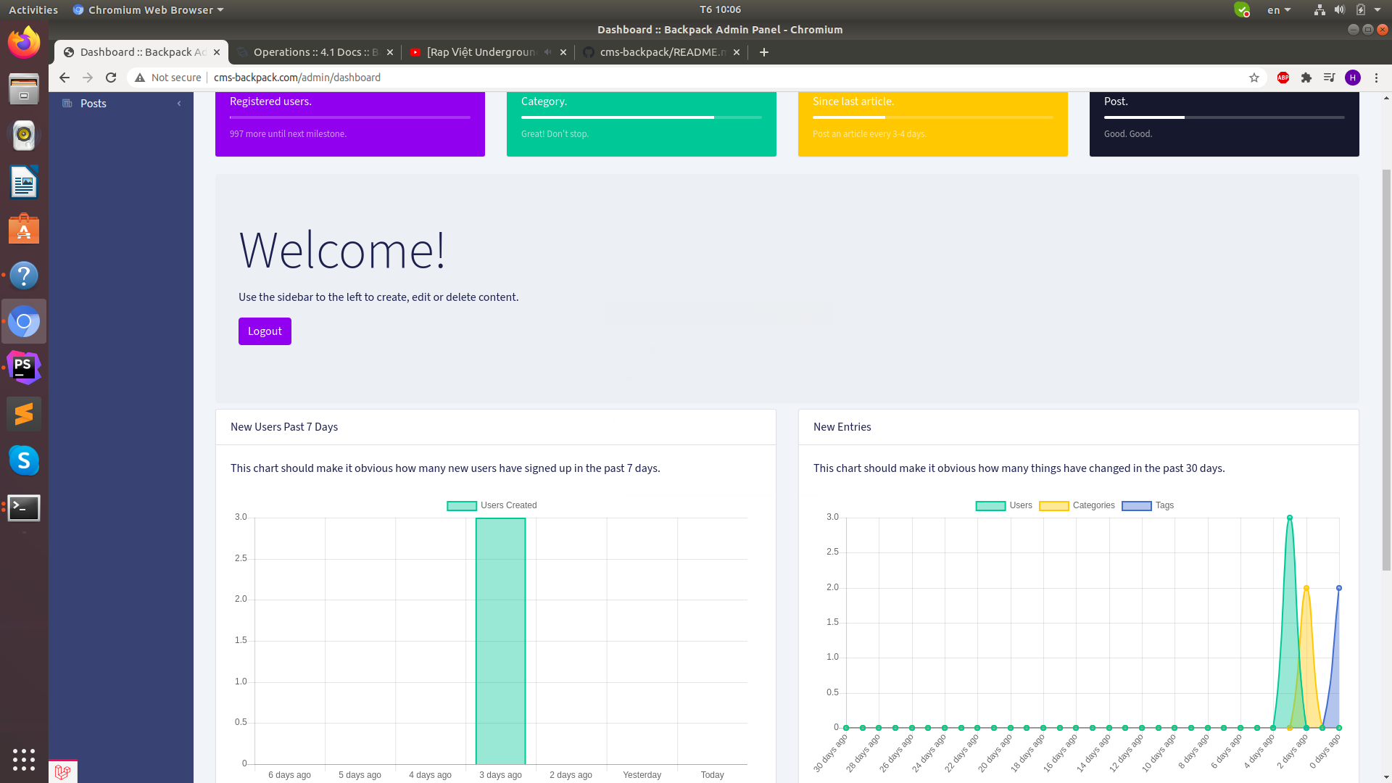Click the Category progress bar
The image size is (1392, 783).
(x=642, y=117)
